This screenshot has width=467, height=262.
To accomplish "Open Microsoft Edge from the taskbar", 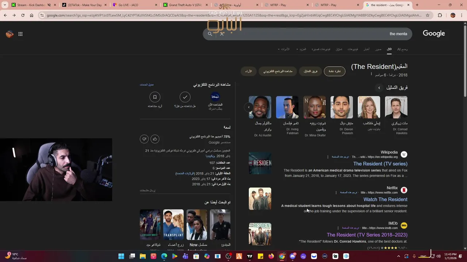I will click(164, 256).
